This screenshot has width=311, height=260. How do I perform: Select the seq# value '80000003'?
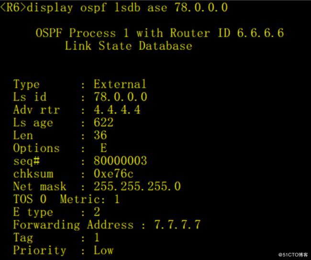(x=120, y=161)
